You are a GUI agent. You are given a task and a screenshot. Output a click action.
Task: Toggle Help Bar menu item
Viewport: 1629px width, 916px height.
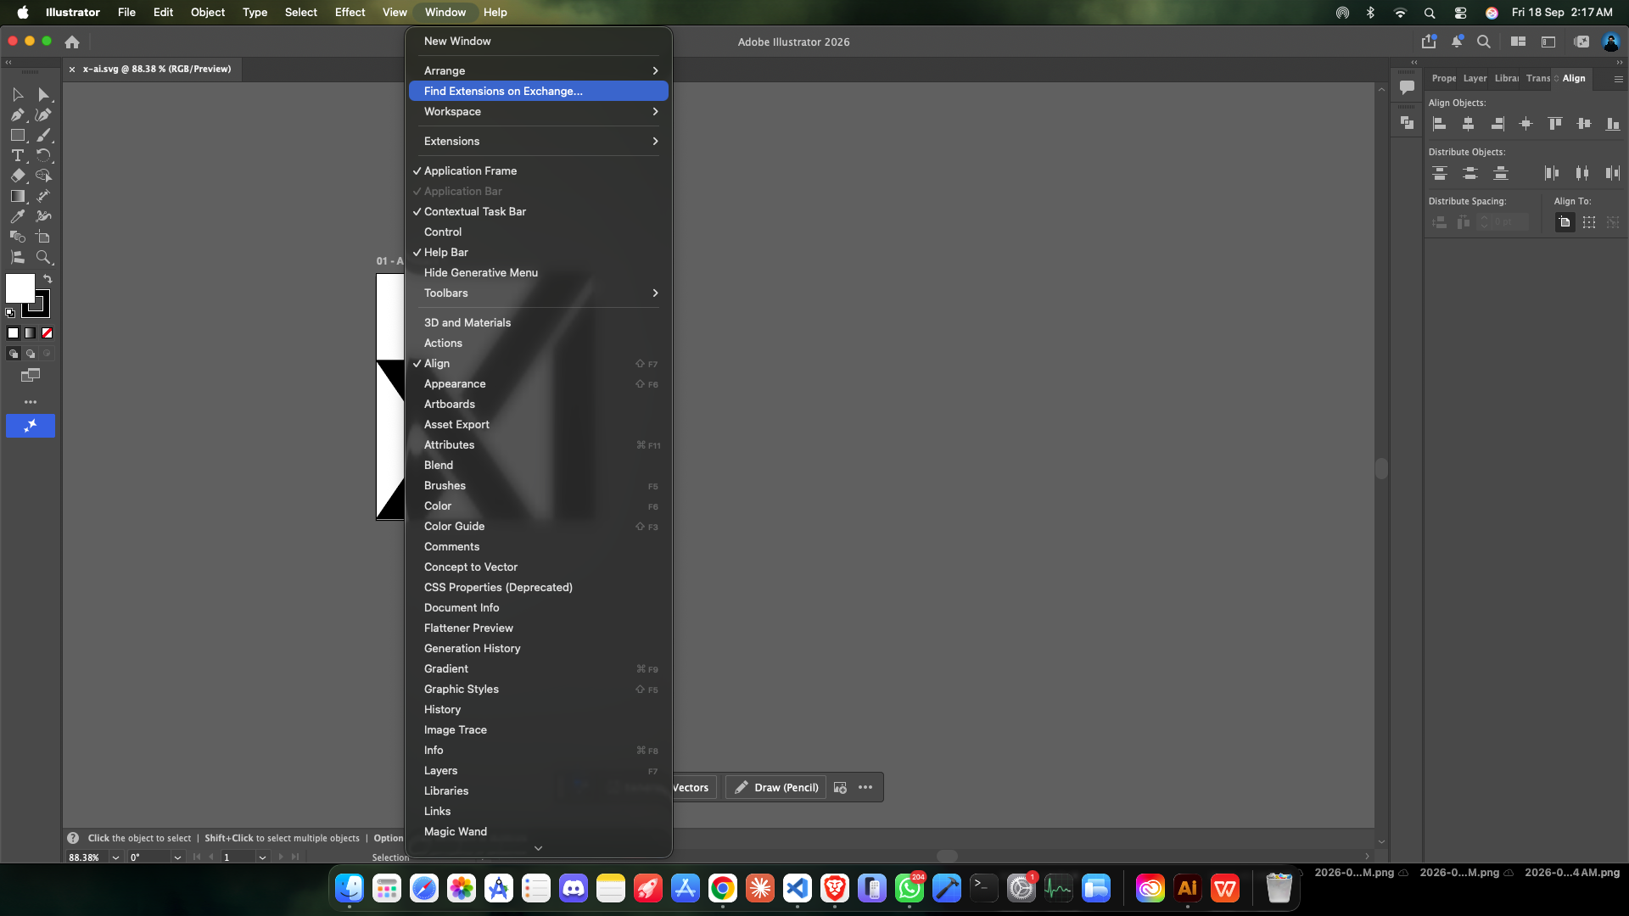click(x=539, y=252)
